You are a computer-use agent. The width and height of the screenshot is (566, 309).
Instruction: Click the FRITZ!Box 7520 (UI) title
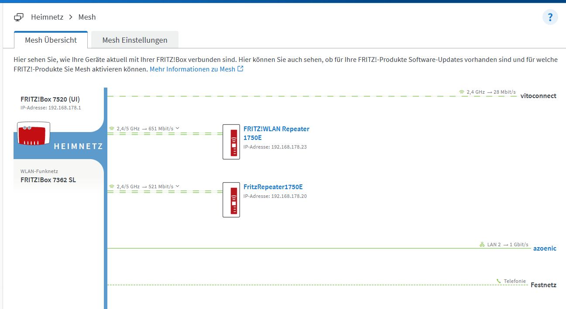pyautogui.click(x=50, y=99)
